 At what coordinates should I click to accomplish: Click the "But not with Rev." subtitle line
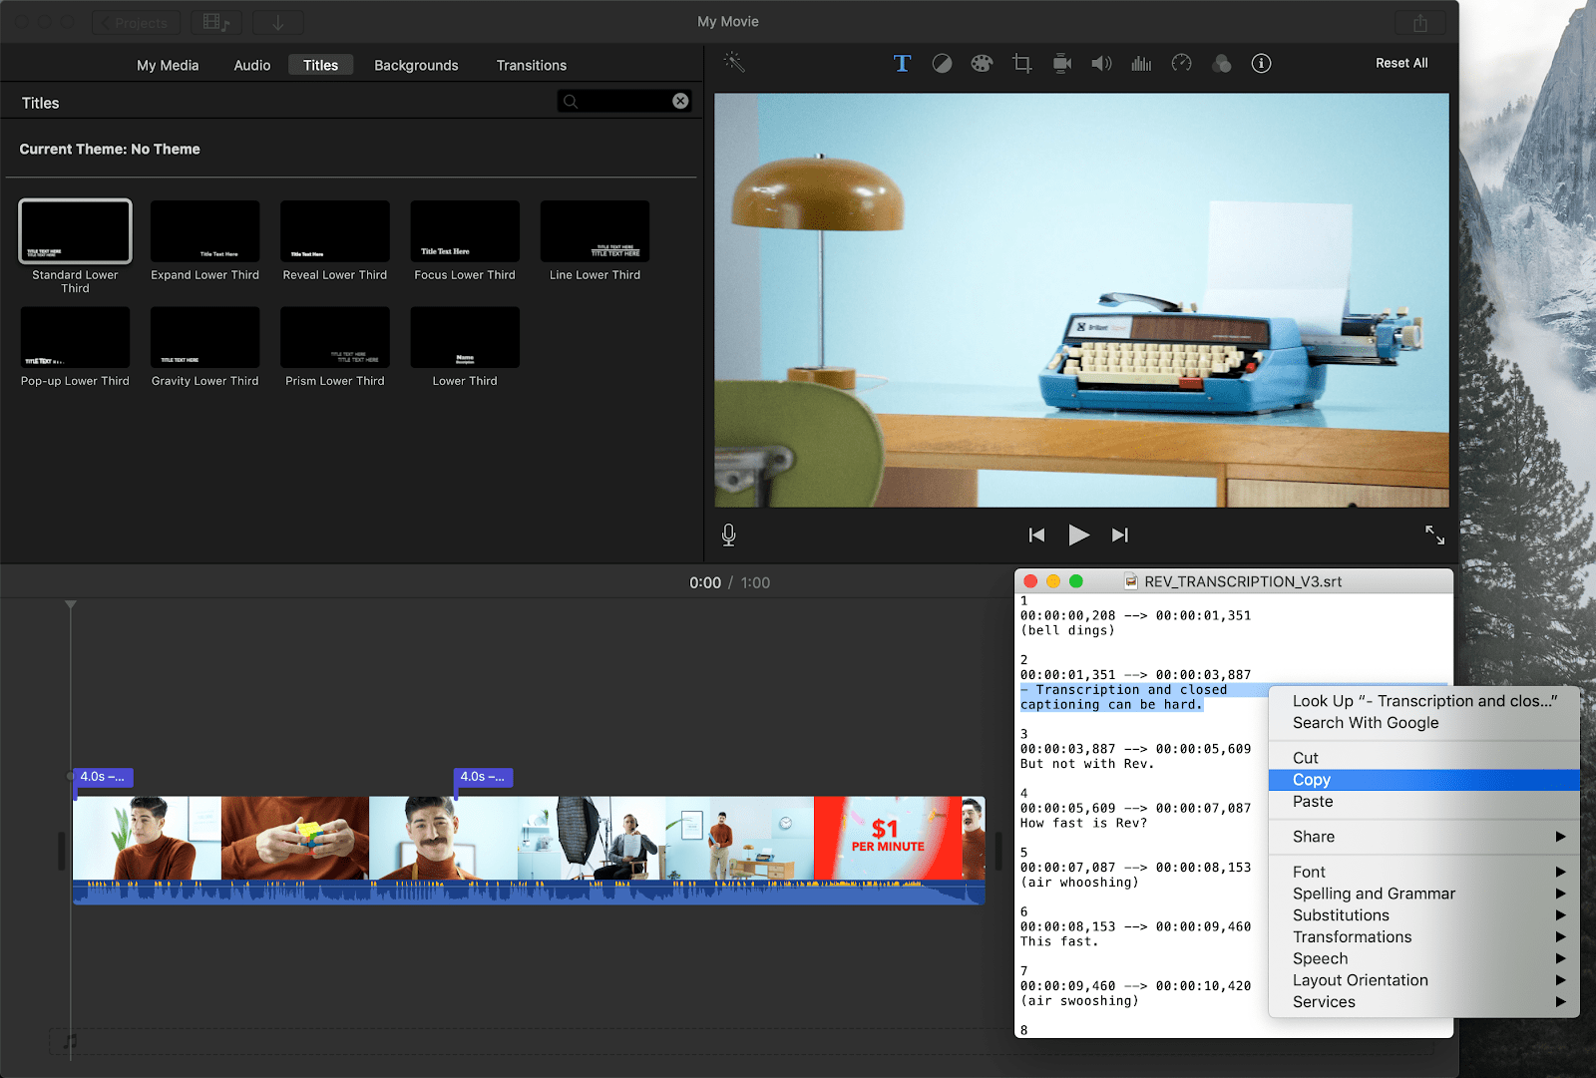coord(1086,764)
